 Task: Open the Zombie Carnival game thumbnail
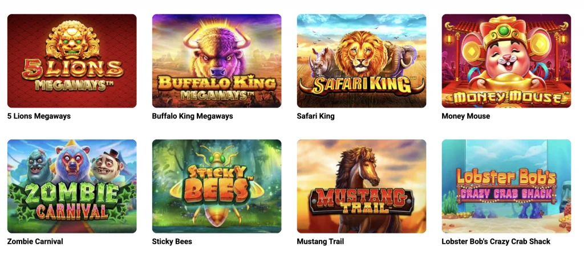tap(72, 186)
